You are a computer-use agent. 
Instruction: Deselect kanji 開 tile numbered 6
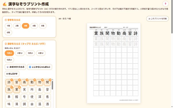pyautogui.click(x=47, y=82)
